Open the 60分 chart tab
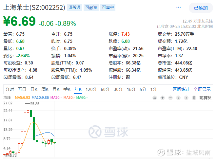The image size is (217, 159). pyautogui.click(x=105, y=89)
